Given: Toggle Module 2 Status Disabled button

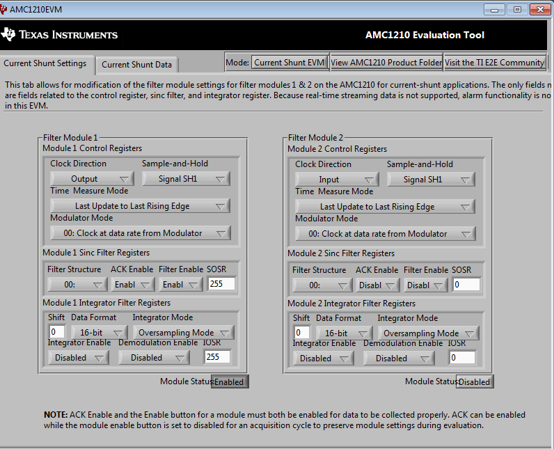Looking at the screenshot, I should point(475,382).
